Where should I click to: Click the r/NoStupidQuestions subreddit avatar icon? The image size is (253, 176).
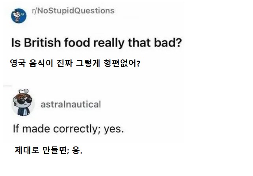click(x=18, y=15)
